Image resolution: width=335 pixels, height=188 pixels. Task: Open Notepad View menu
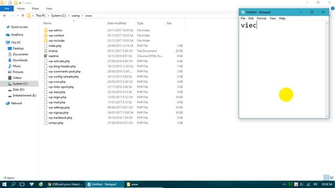273,18
